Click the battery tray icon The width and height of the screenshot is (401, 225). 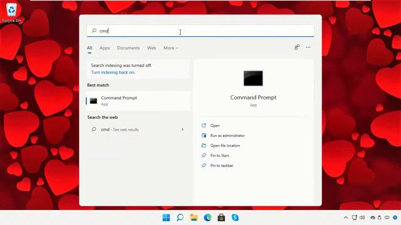[380, 217]
